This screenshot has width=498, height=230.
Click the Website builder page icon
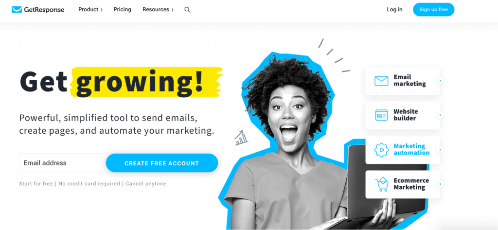tap(381, 115)
